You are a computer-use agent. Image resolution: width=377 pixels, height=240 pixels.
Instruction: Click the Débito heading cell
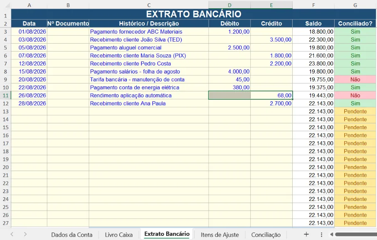(229, 23)
